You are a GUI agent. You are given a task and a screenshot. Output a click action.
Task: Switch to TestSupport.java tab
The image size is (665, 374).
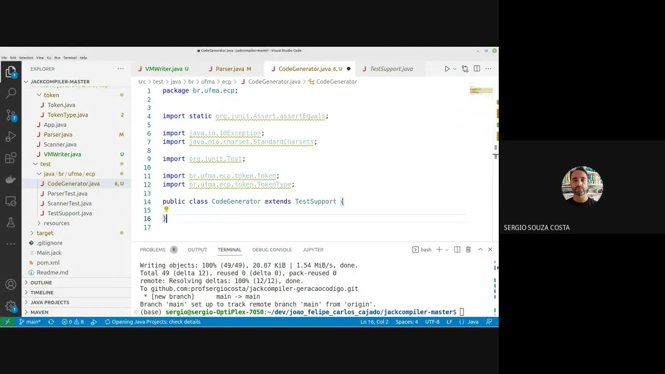point(391,69)
